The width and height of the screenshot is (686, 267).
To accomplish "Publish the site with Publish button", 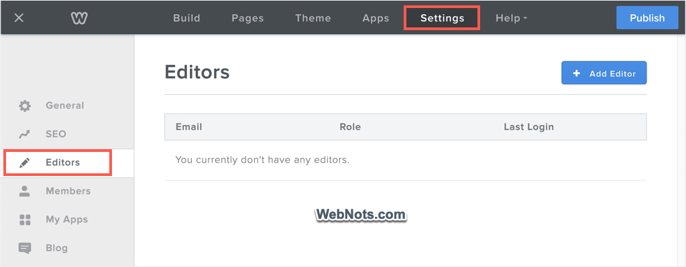I will pyautogui.click(x=647, y=18).
